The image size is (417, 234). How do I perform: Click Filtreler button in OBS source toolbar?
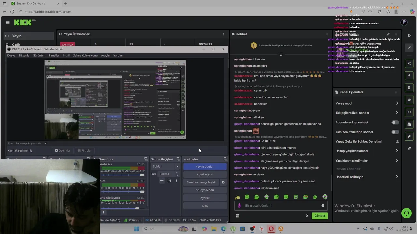[x=84, y=150]
